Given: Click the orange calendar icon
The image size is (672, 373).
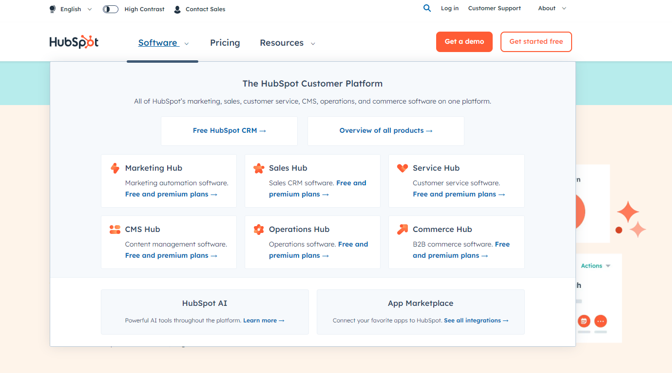Looking at the screenshot, I should click(584, 321).
